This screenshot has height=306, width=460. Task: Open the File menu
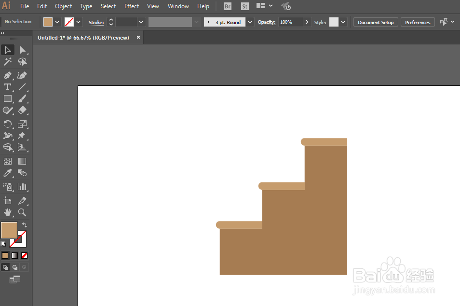25,6
